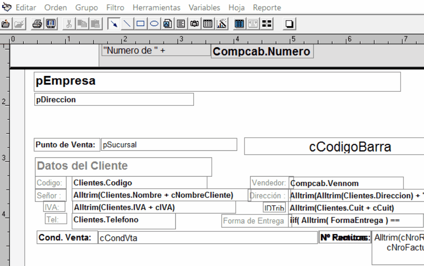
Task: Select the Clientes.Telefono field
Action: pos(124,221)
